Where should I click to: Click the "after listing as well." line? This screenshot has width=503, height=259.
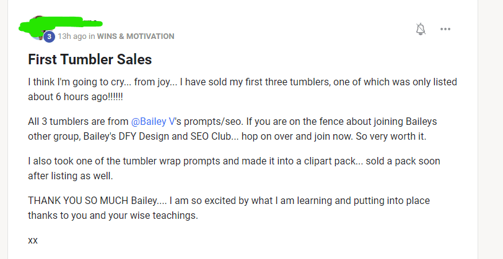(71, 176)
